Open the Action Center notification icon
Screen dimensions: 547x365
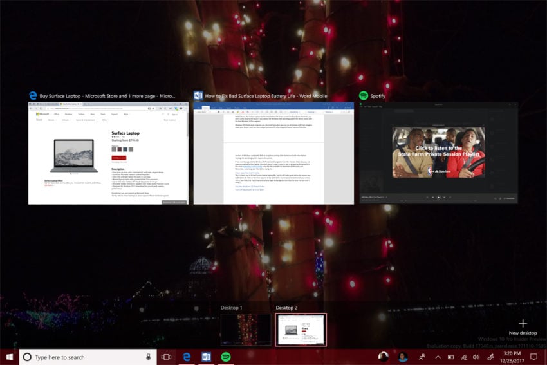(533, 357)
